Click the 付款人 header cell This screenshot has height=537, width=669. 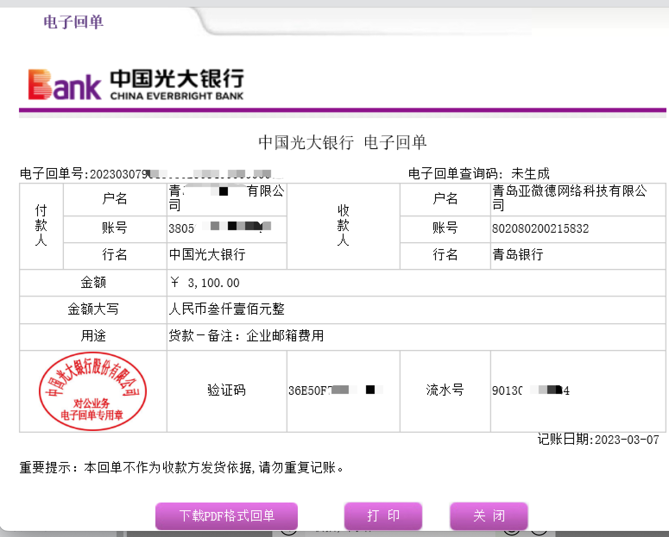click(x=41, y=226)
